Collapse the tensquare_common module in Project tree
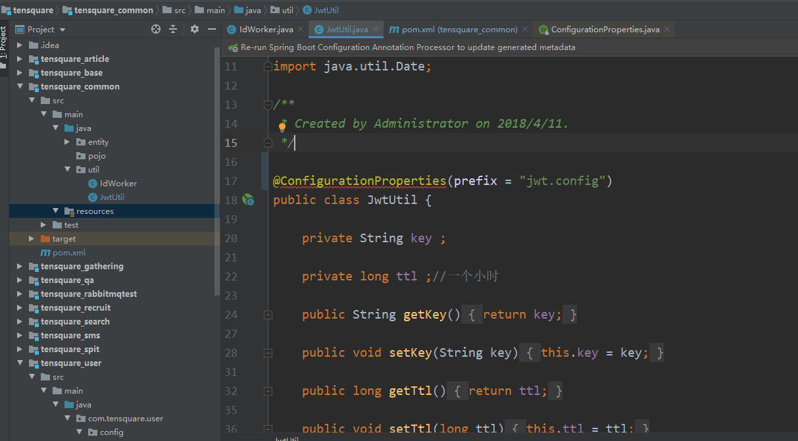Screen dimensions: 798x441 pos(20,86)
